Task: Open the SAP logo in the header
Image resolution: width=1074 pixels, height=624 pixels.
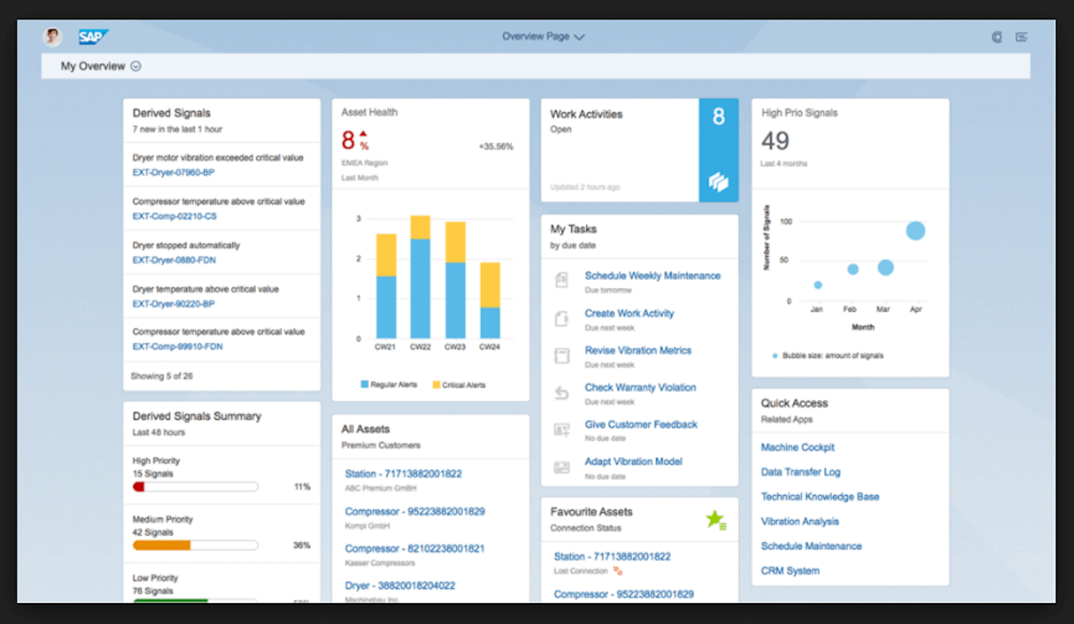Action: pyautogui.click(x=93, y=36)
